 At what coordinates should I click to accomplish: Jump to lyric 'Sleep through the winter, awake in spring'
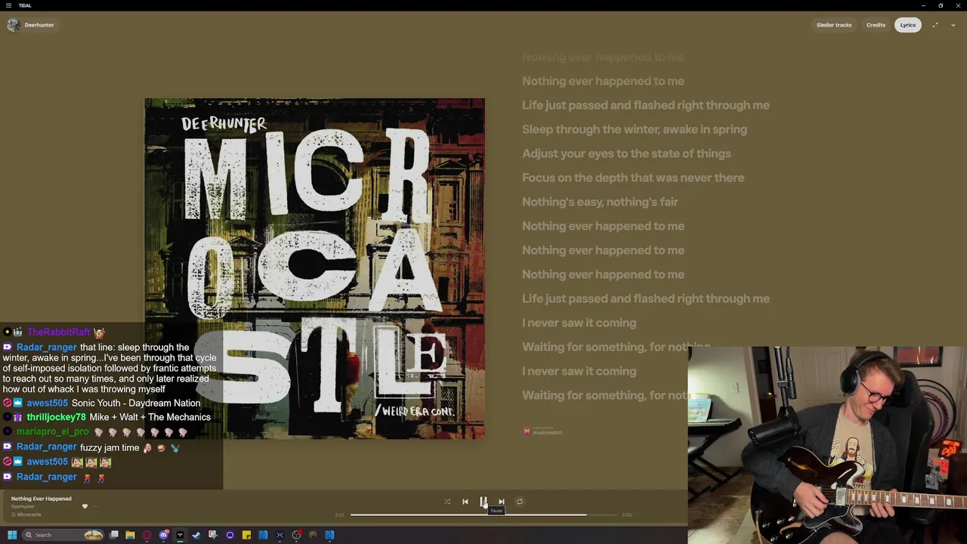(x=635, y=129)
